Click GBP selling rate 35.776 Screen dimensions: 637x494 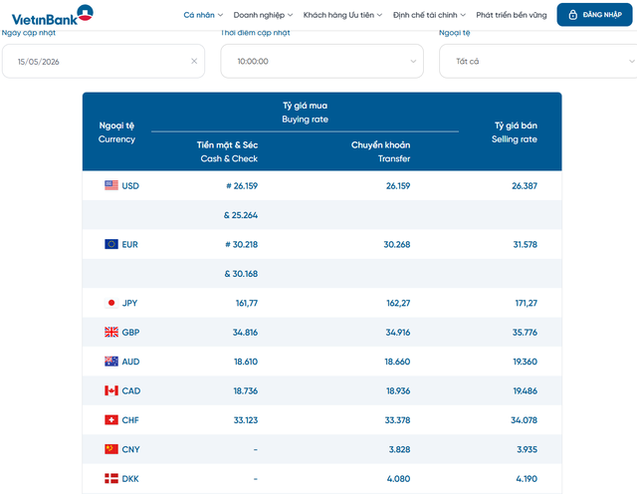[x=525, y=333]
